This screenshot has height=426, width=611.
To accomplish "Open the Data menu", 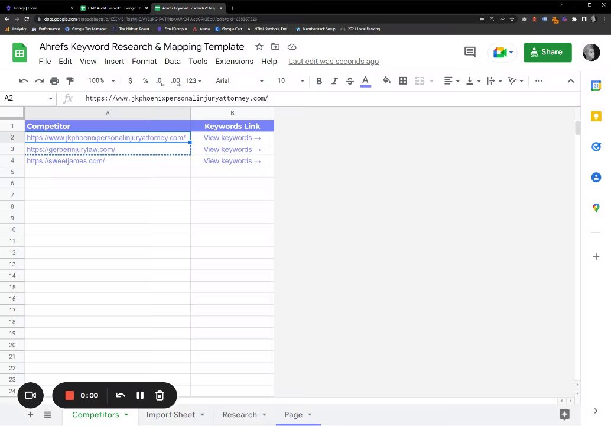I will point(173,62).
